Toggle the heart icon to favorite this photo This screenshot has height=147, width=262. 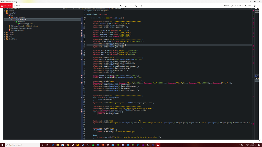click(131, 6)
